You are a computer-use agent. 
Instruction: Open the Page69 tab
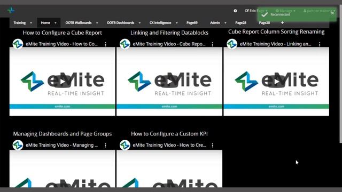coord(192,22)
